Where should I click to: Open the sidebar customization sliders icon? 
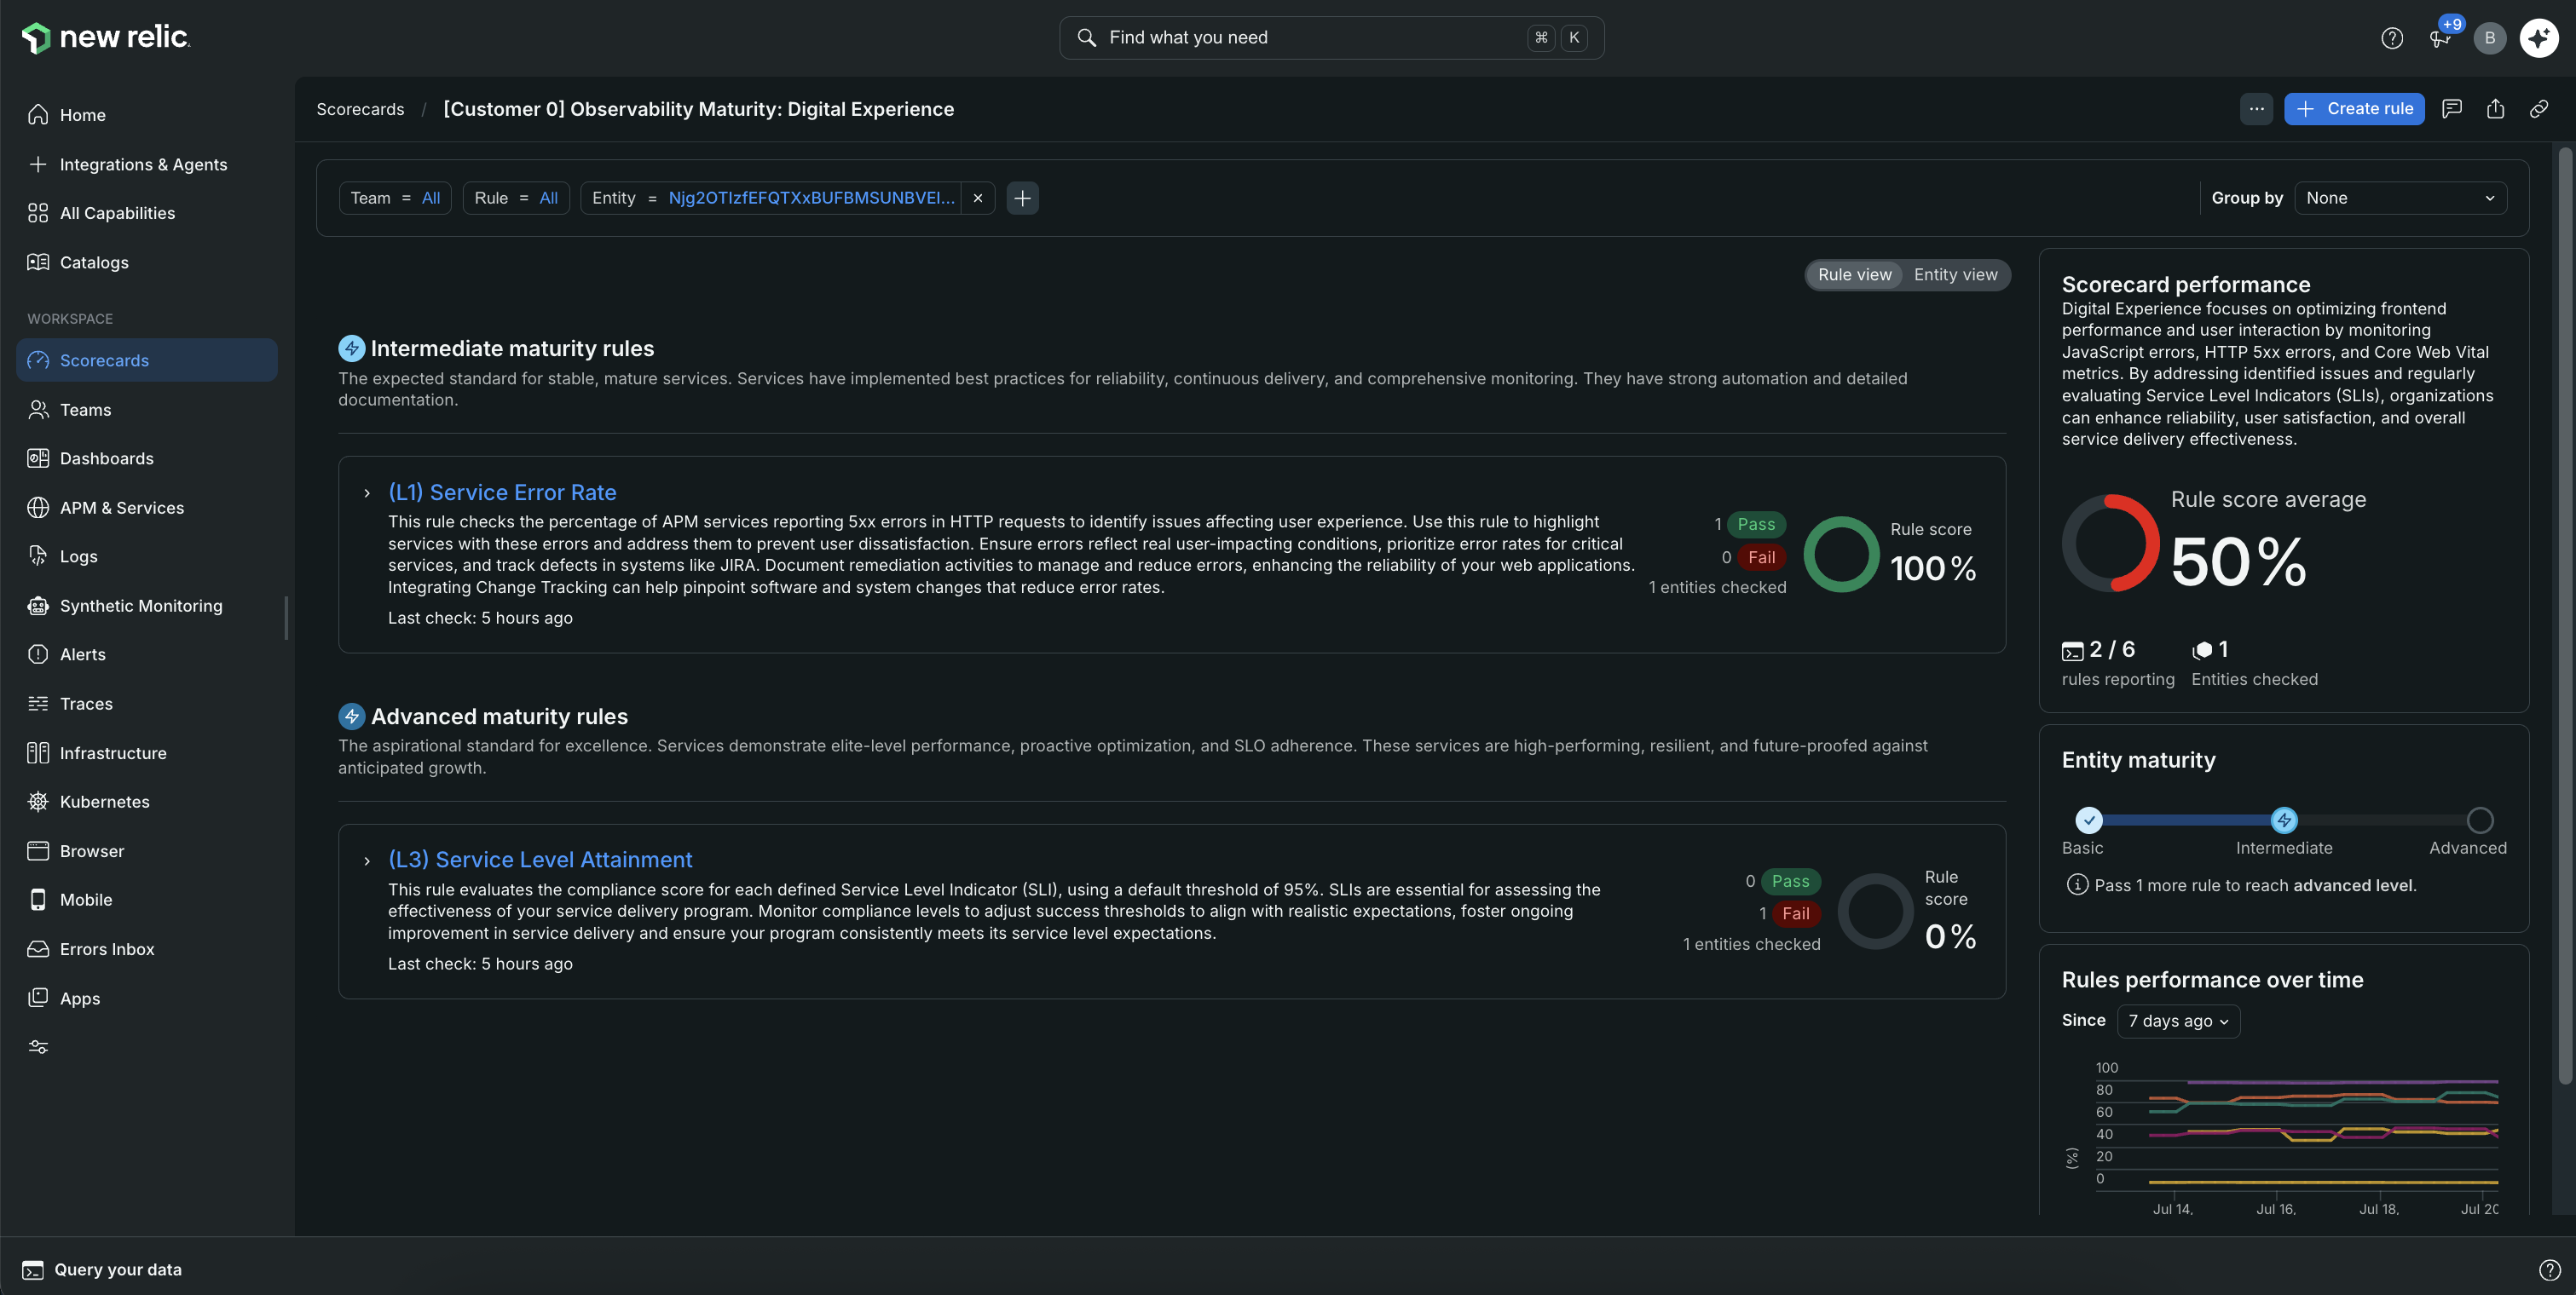pos(38,1047)
